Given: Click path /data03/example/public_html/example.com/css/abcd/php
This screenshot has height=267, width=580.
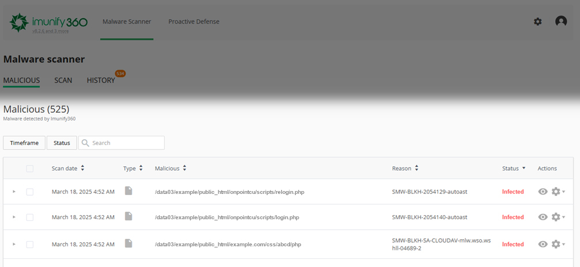Looking at the screenshot, I should 228,245.
